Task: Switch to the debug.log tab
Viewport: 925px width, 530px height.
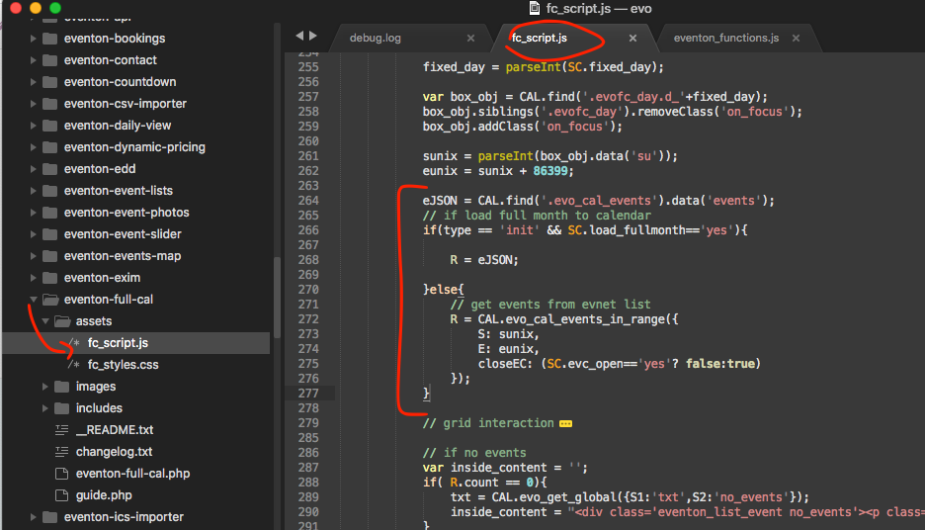Action: [x=376, y=39]
